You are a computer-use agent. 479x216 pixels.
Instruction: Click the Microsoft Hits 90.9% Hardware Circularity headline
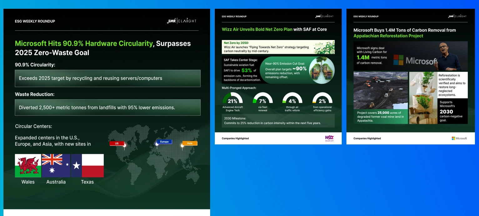(103, 48)
